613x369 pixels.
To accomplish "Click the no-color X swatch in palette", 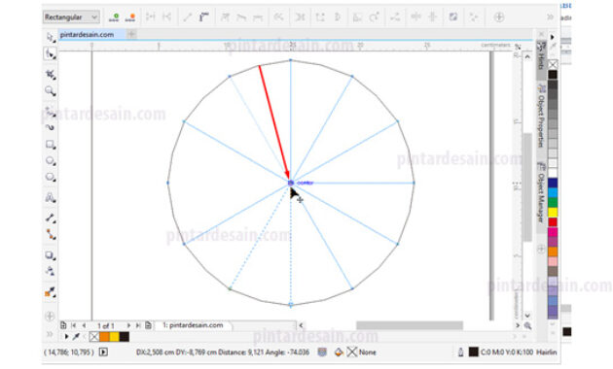I will [x=553, y=64].
